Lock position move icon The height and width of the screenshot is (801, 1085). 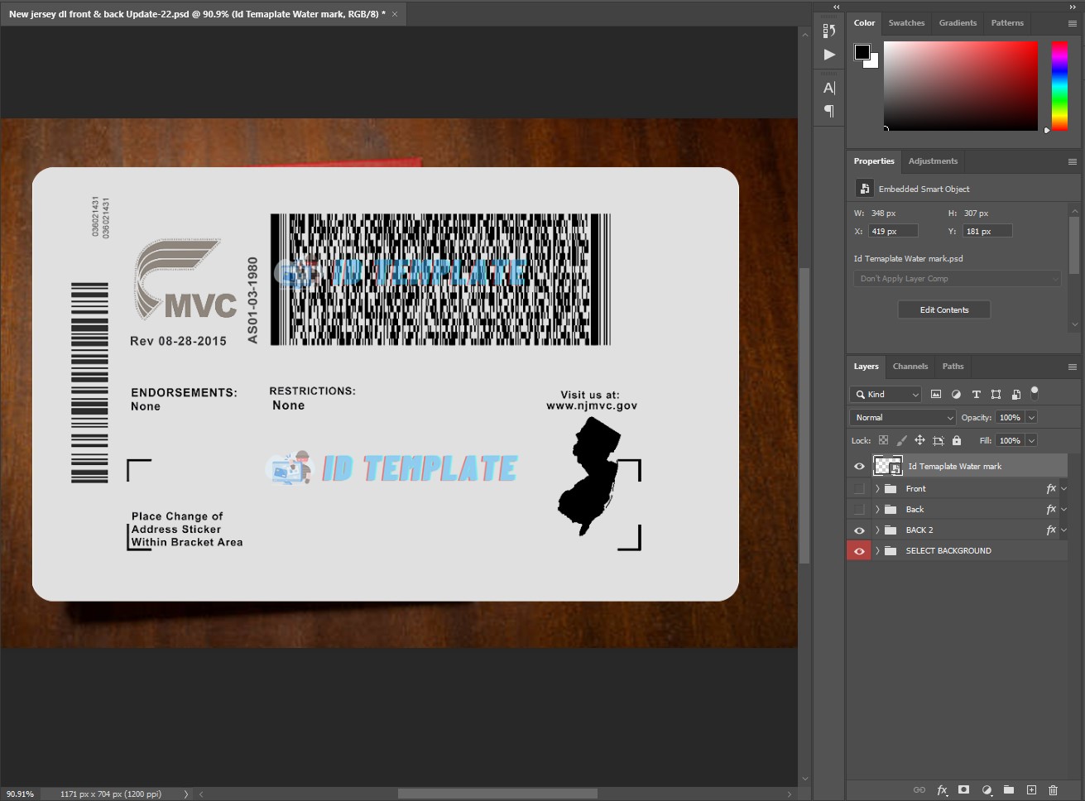919,441
